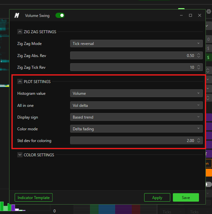
Task: Toggle the switch in background right panel
Action: pos(208,184)
